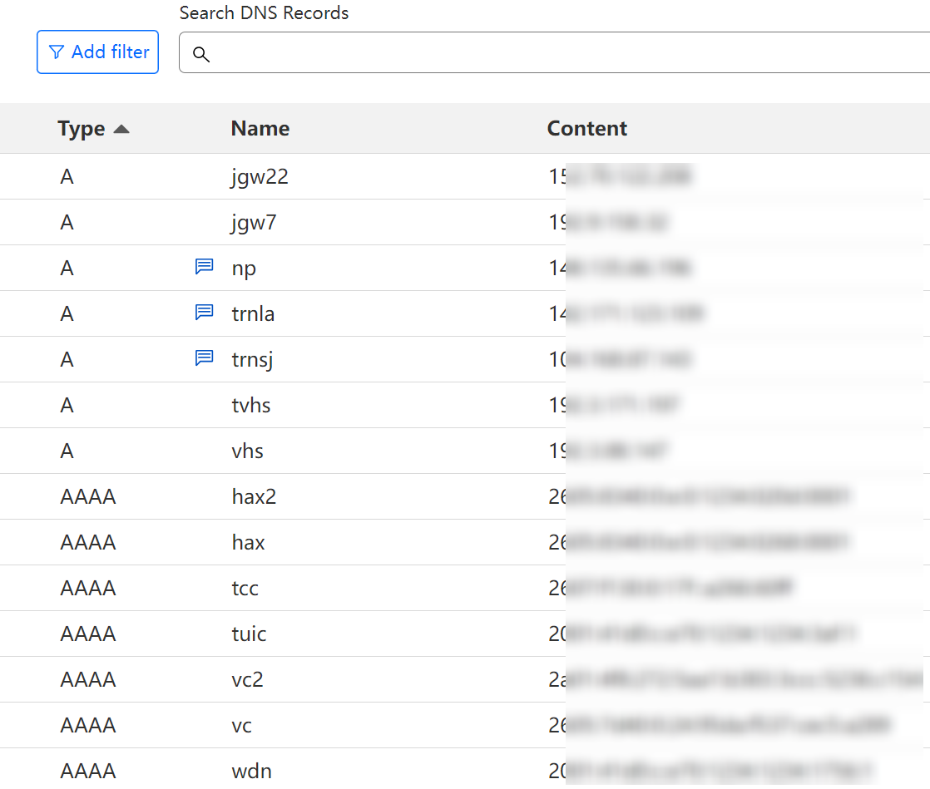Toggle sort arrow next to Type

click(121, 129)
